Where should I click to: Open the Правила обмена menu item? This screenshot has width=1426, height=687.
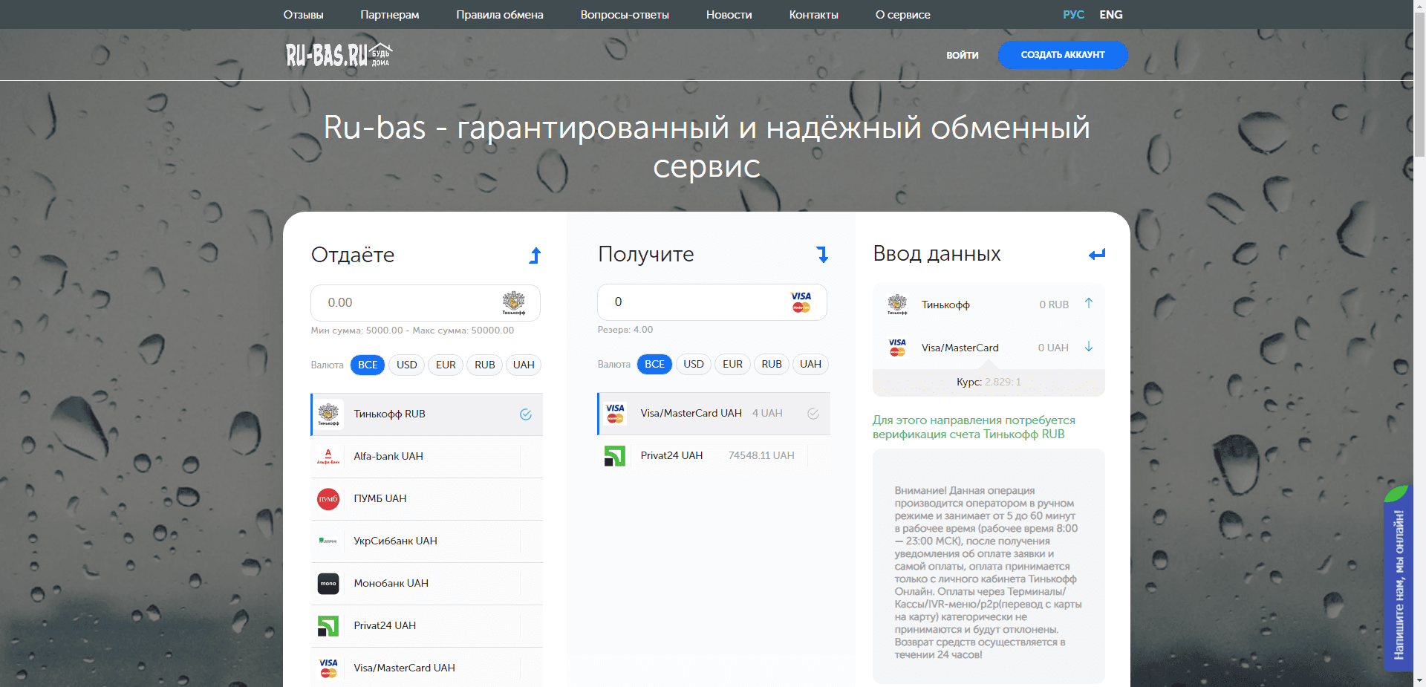499,14
